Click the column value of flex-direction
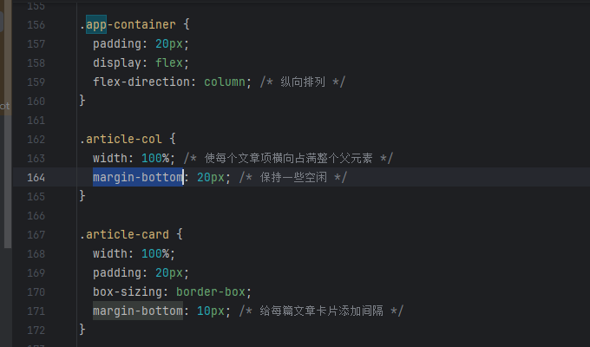590x347 pixels. (x=225, y=82)
